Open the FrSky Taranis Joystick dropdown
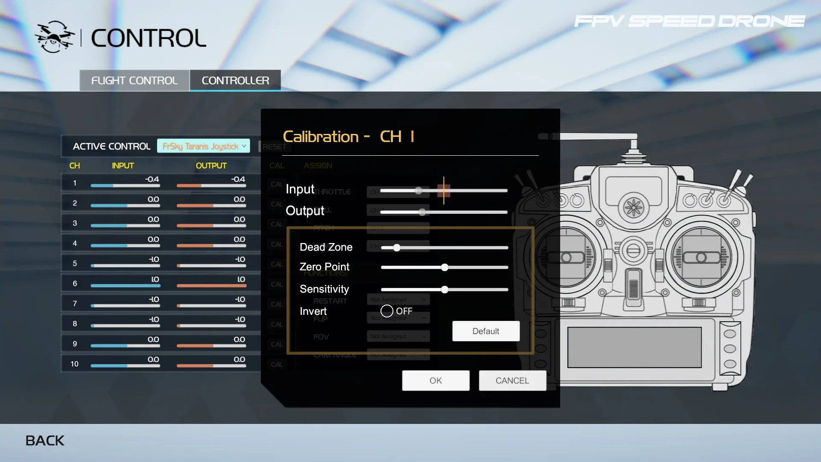The height and width of the screenshot is (462, 821). tap(204, 146)
